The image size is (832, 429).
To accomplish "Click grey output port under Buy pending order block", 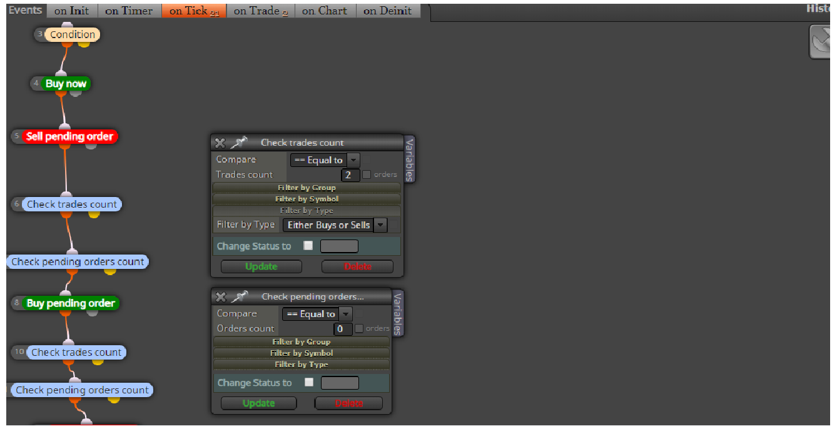I will (x=93, y=312).
